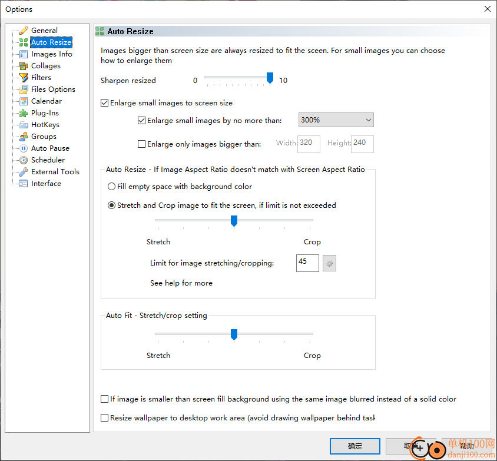This screenshot has width=497, height=461.
Task: Select Auto Resize in options tree
Action: [51, 42]
